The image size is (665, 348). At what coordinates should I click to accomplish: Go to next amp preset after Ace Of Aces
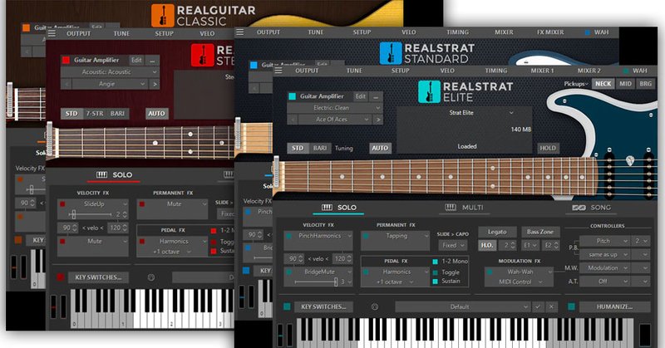pyautogui.click(x=377, y=120)
